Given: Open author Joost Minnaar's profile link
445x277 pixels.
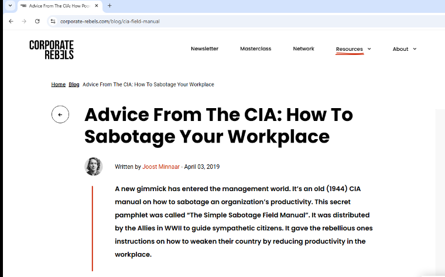Looking at the screenshot, I should [161, 167].
